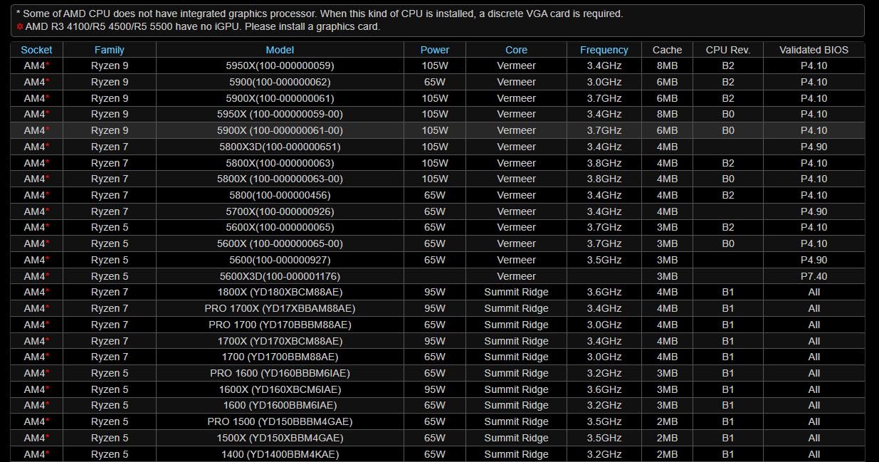Sort by the Frequency column header
Image resolution: width=879 pixels, height=462 pixels.
pos(604,50)
